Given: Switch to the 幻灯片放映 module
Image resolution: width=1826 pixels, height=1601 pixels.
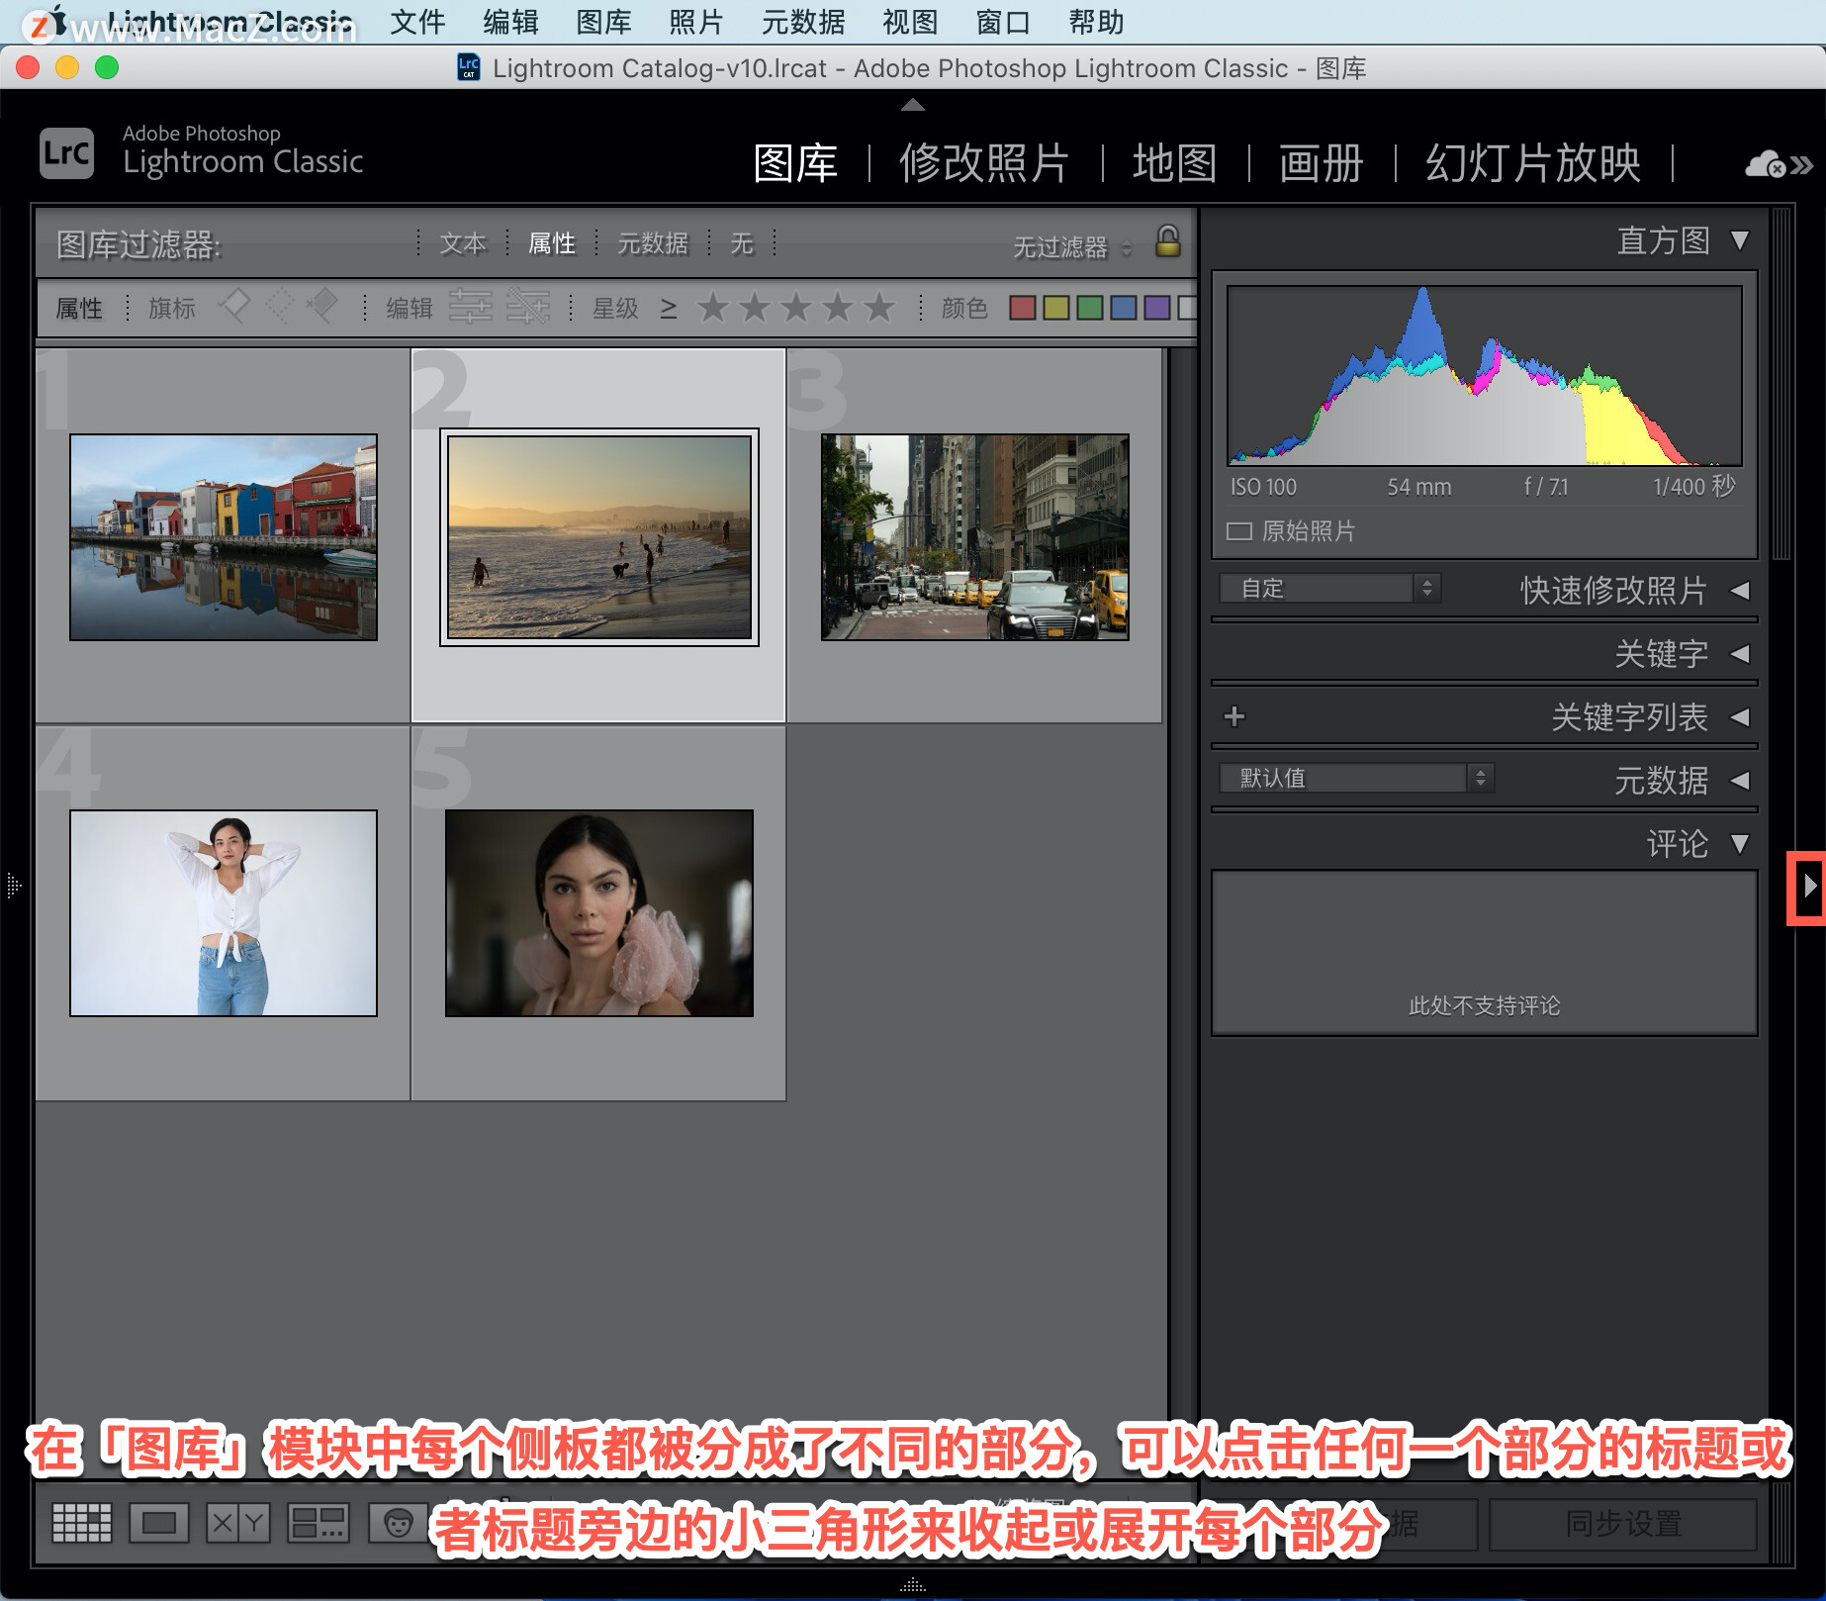Looking at the screenshot, I should pos(1532,163).
